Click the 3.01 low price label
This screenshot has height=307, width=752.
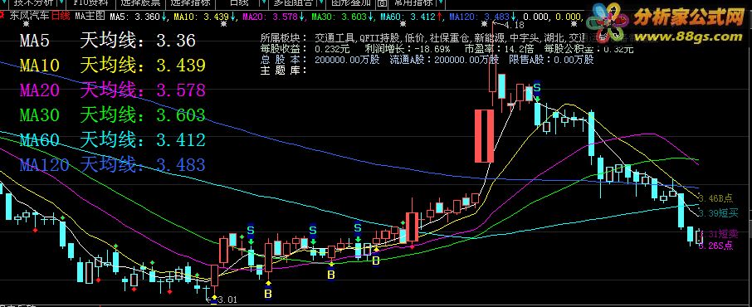(227, 300)
